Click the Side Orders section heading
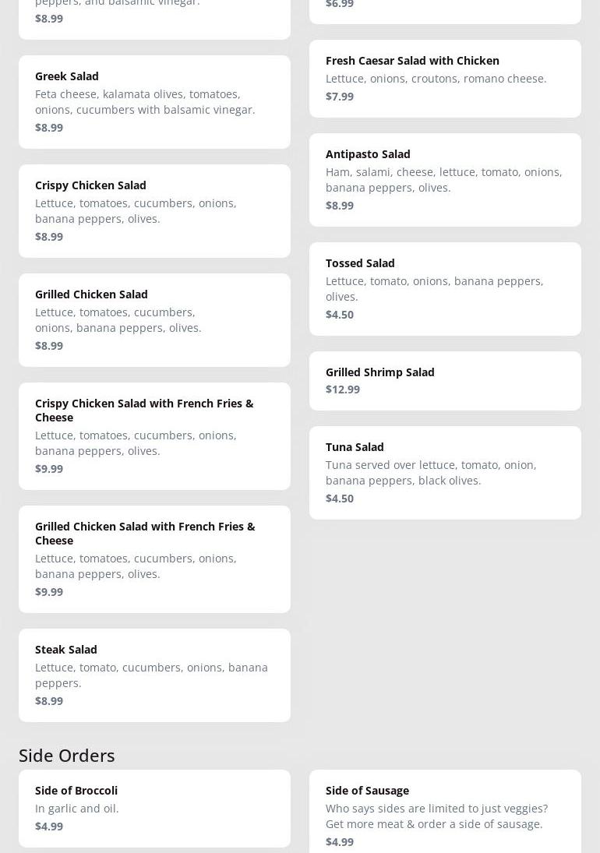 click(67, 756)
